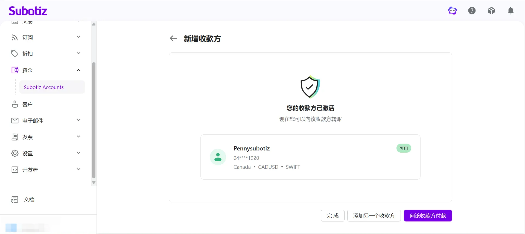Click the Pennysubotiz payee name

pyautogui.click(x=252, y=149)
